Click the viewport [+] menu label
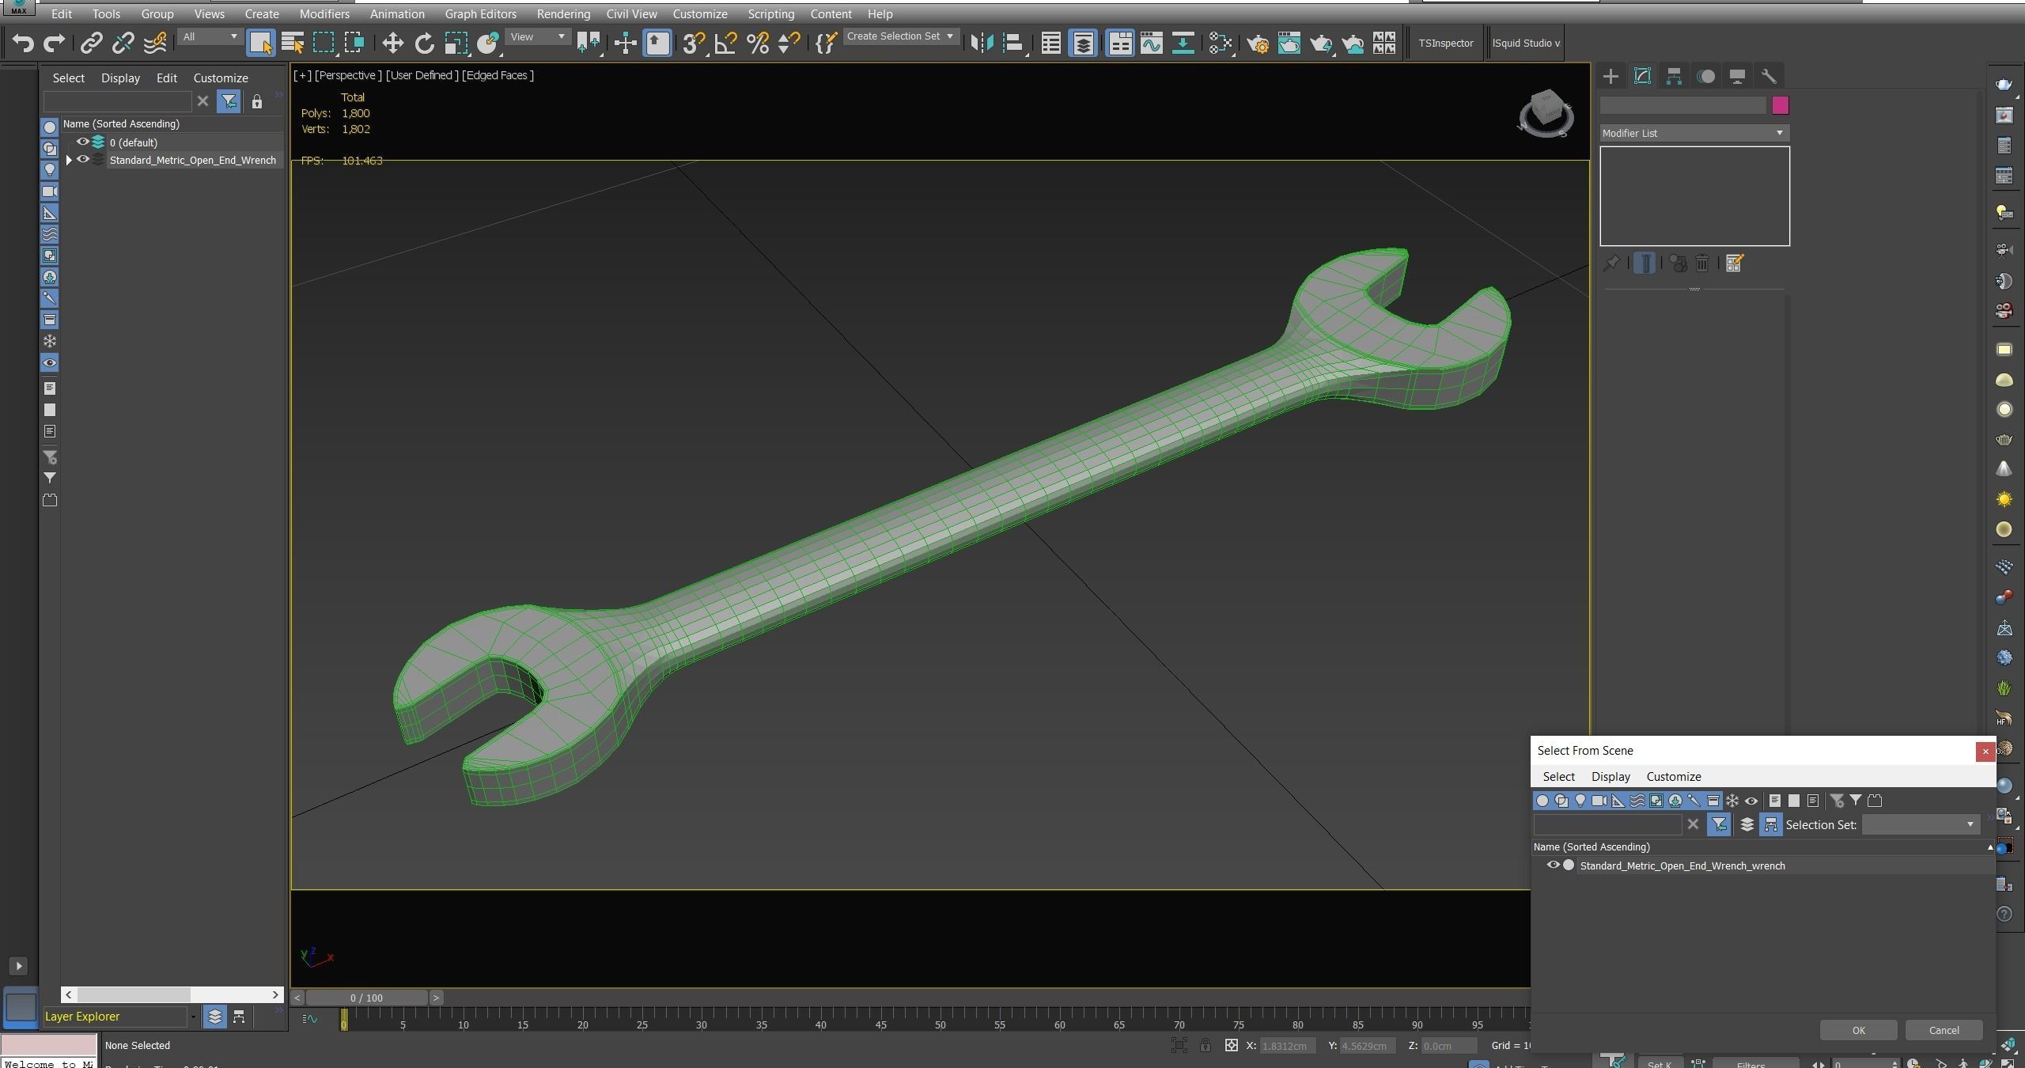This screenshot has height=1068, width=2025. click(x=302, y=75)
